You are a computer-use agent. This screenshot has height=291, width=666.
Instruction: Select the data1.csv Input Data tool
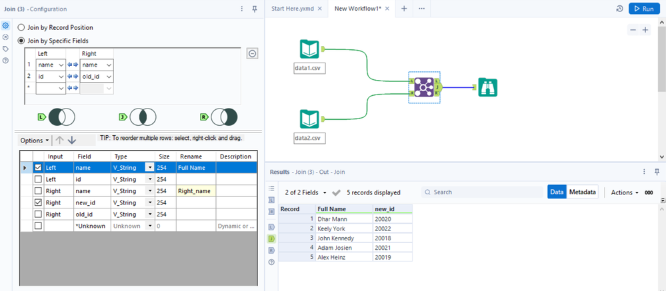pyautogui.click(x=309, y=49)
